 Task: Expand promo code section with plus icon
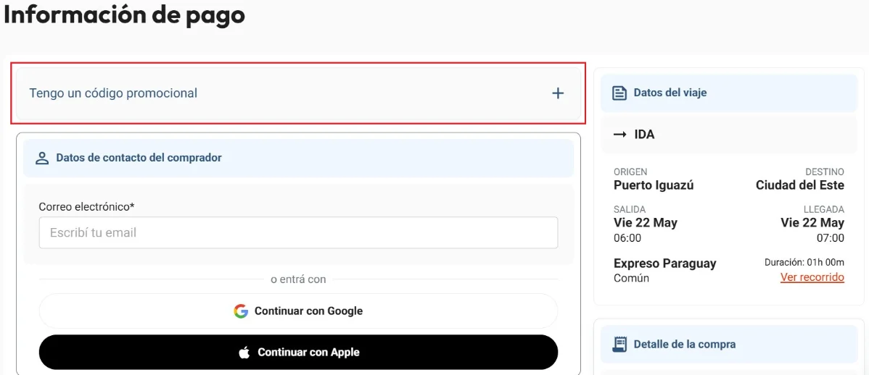558,93
